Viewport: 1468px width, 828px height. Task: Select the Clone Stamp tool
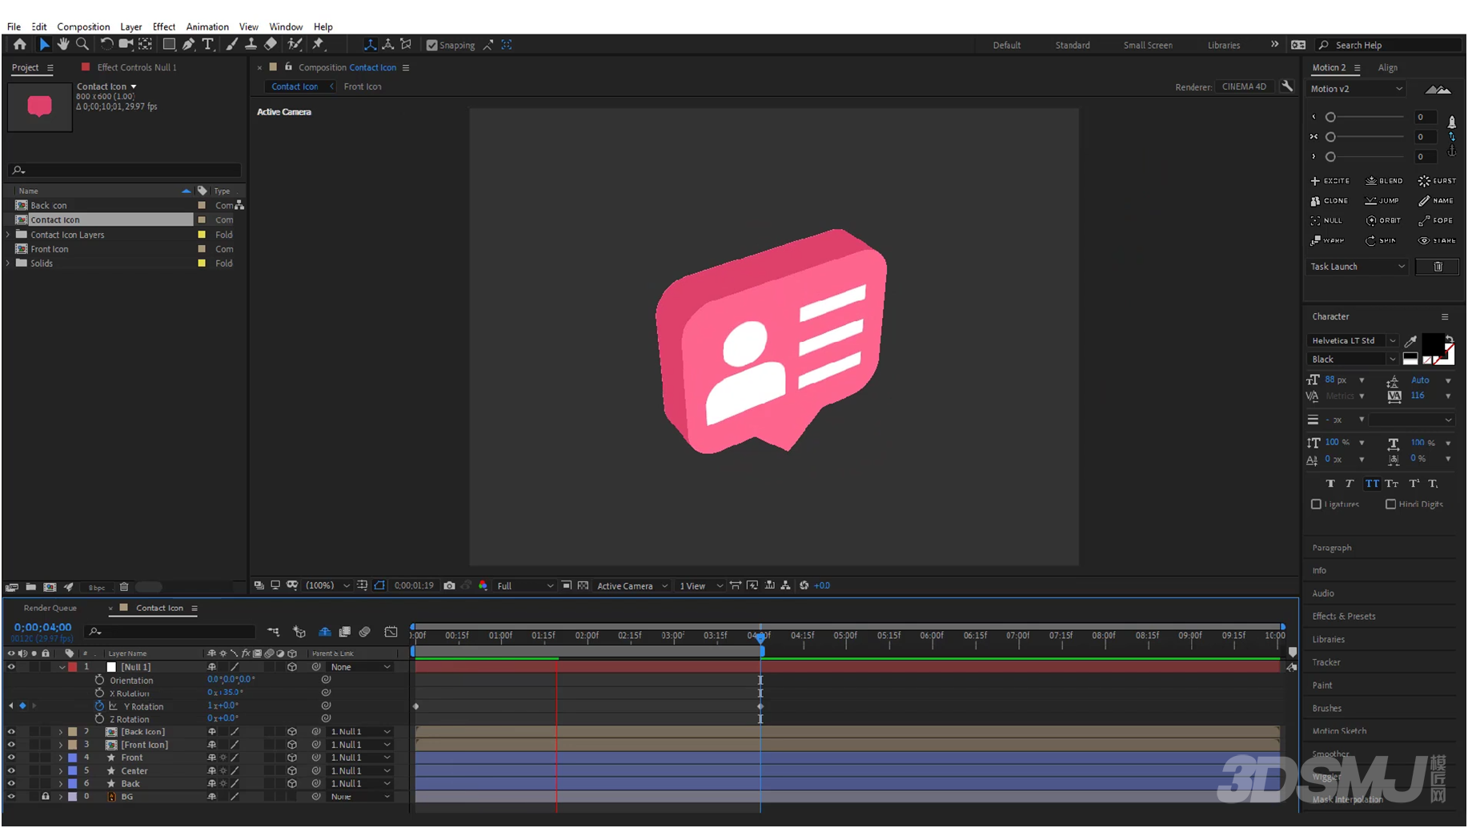coord(251,45)
